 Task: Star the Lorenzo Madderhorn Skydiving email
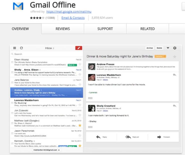(80, 105)
